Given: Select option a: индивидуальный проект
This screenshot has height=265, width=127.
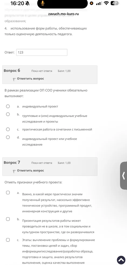Looking at the screenshot, I should 8,106.
